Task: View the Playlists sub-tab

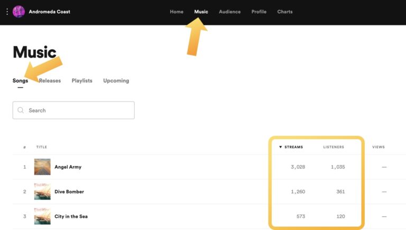Action: [x=82, y=81]
